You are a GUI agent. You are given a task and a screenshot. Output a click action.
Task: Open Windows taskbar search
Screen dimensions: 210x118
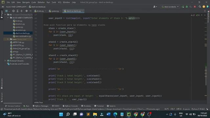(x=68, y=114)
